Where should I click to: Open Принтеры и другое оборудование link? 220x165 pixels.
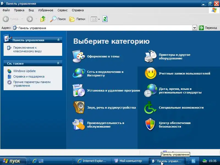175,56
